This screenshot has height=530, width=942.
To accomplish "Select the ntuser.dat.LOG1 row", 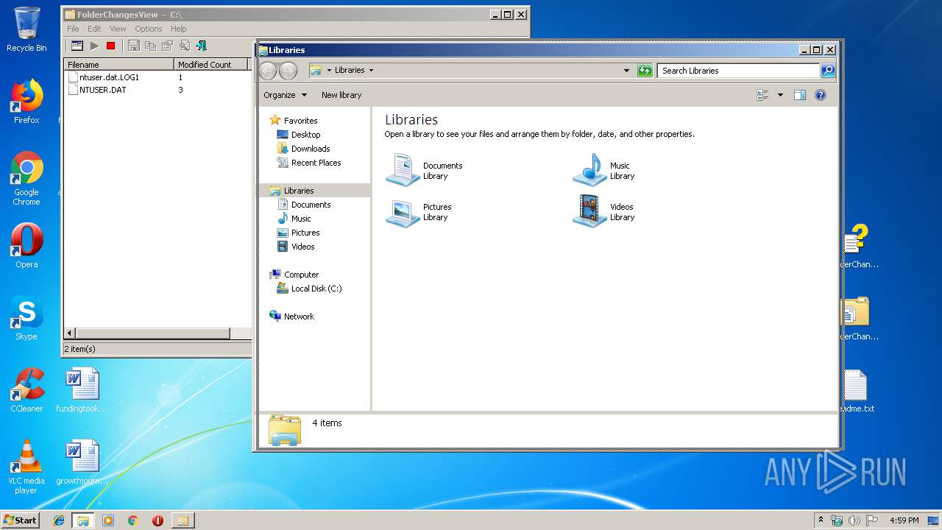I will pos(109,77).
